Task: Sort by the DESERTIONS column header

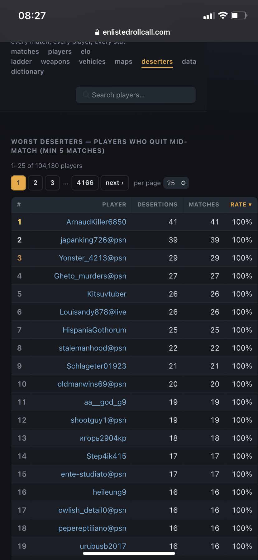Action: tap(157, 204)
